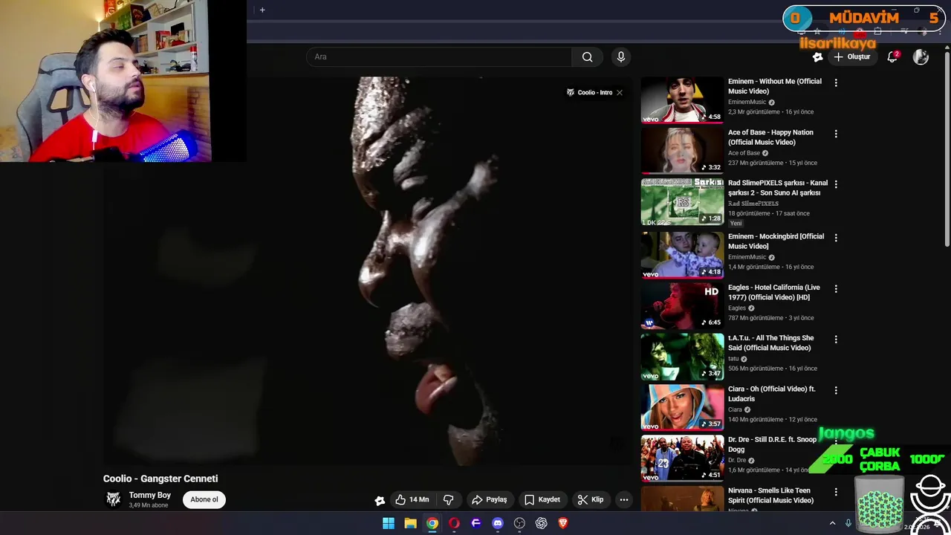Open options menu for Rad SlimePIXELS video

[836, 184]
